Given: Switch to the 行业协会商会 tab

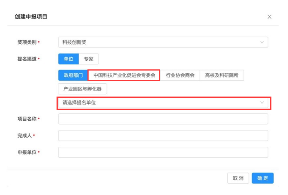Looking at the screenshot, I should coord(180,75).
